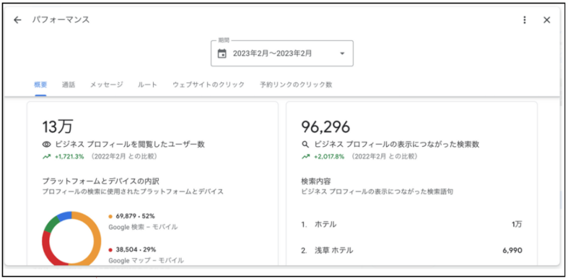Go to the ルート tab
This screenshot has width=568, height=279.
coord(148,85)
